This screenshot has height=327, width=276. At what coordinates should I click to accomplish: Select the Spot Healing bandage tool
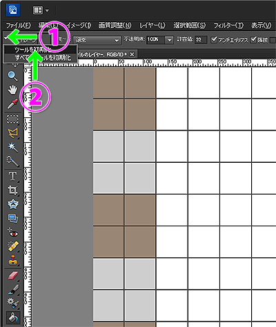(x=13, y=246)
